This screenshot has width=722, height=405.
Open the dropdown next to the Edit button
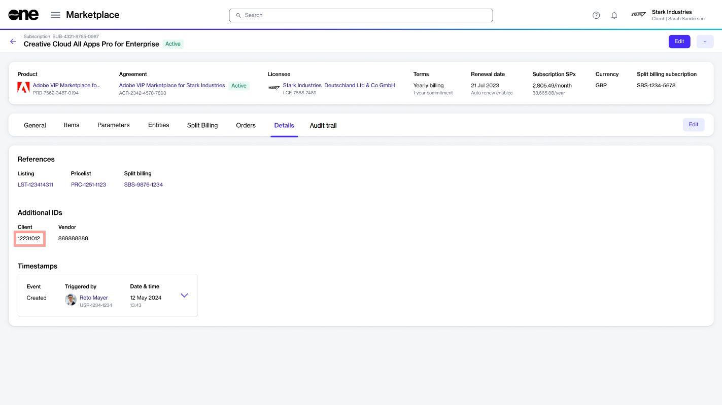[705, 42]
